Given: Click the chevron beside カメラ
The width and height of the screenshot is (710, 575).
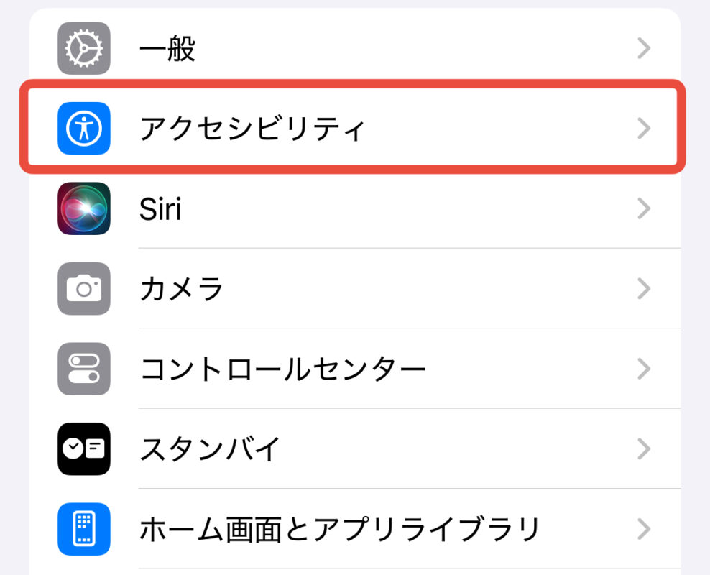Looking at the screenshot, I should pyautogui.click(x=644, y=289).
